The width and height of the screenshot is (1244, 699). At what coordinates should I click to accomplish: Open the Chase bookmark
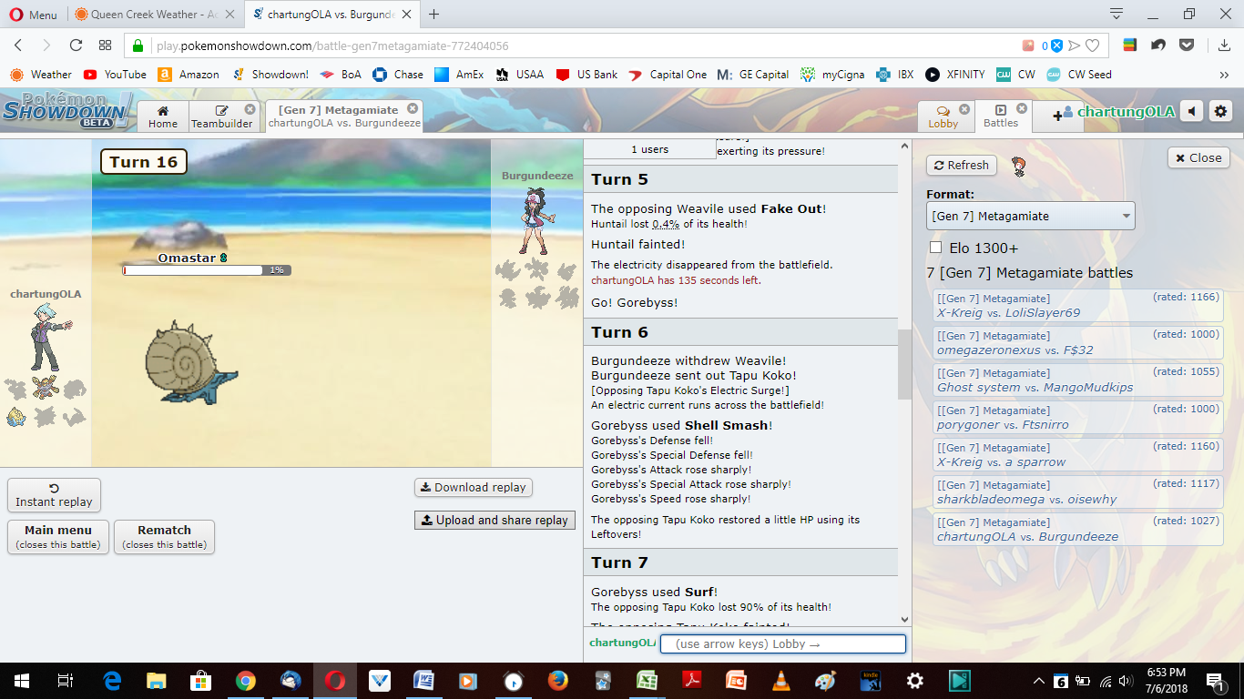398,75
